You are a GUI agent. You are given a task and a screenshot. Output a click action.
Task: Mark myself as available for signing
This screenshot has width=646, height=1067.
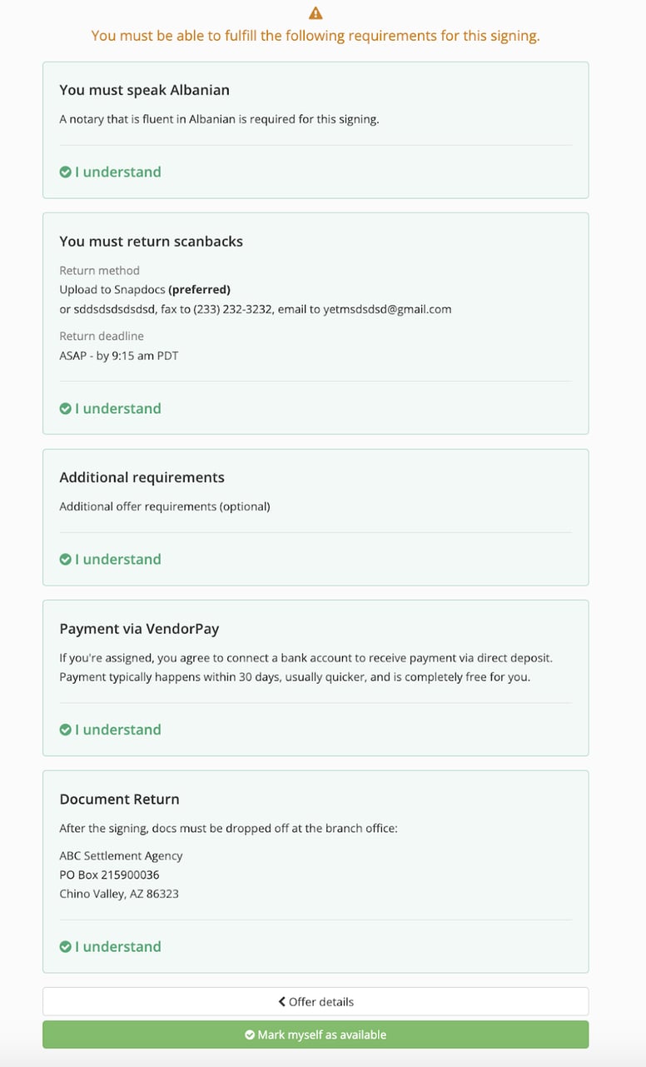316,1035
